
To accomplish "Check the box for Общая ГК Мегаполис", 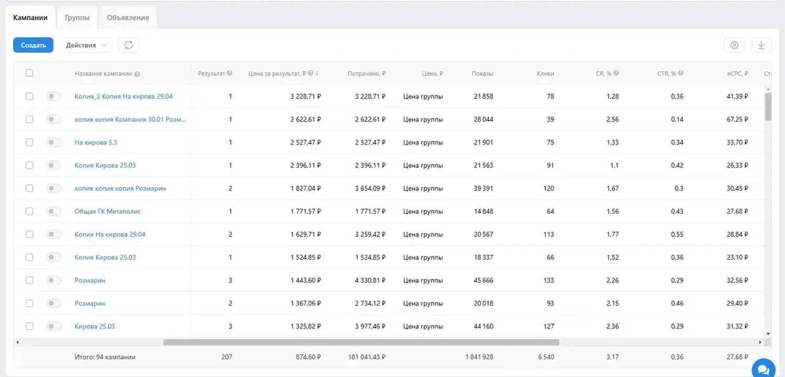I will (x=29, y=212).
